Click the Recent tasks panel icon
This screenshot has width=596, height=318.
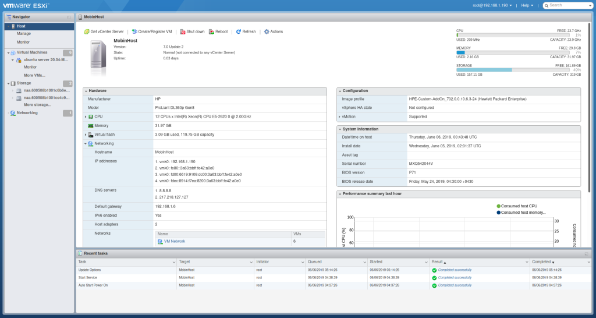pos(80,253)
